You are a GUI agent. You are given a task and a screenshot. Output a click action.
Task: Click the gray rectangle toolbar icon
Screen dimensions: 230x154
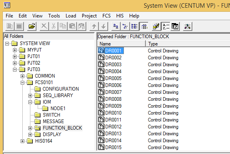pyautogui.click(x=19, y=26)
